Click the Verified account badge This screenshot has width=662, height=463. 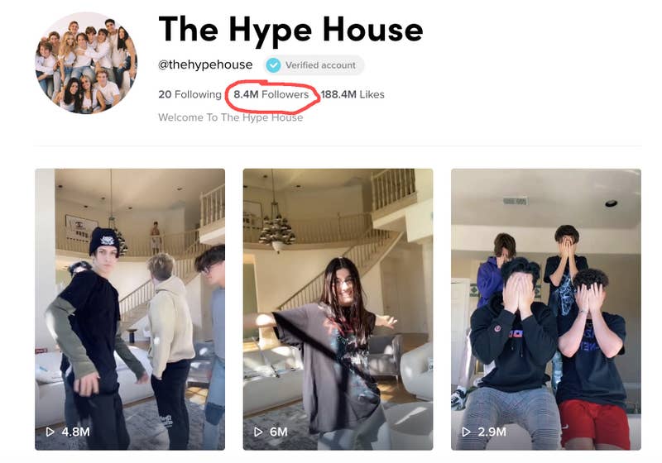tap(314, 65)
